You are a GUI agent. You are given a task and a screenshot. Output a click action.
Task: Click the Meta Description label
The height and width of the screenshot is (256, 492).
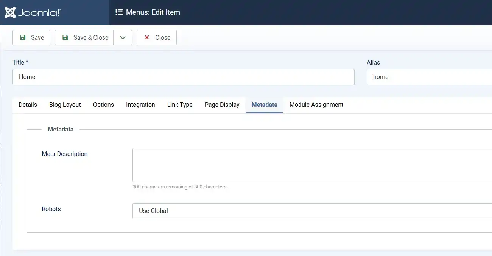65,154
